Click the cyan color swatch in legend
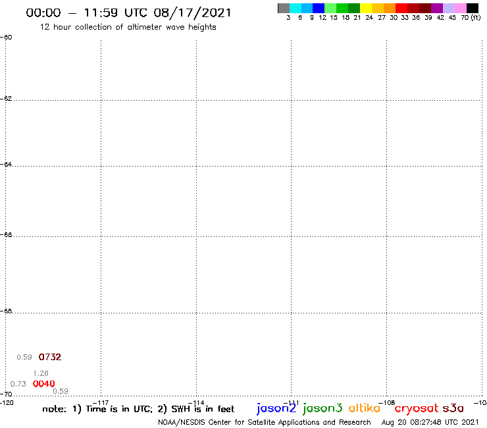This screenshot has width=487, height=428. click(x=295, y=8)
